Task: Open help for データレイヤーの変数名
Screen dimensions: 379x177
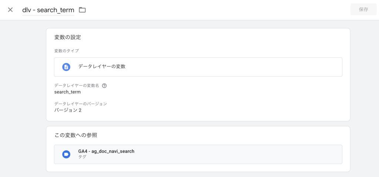Action: (x=104, y=86)
